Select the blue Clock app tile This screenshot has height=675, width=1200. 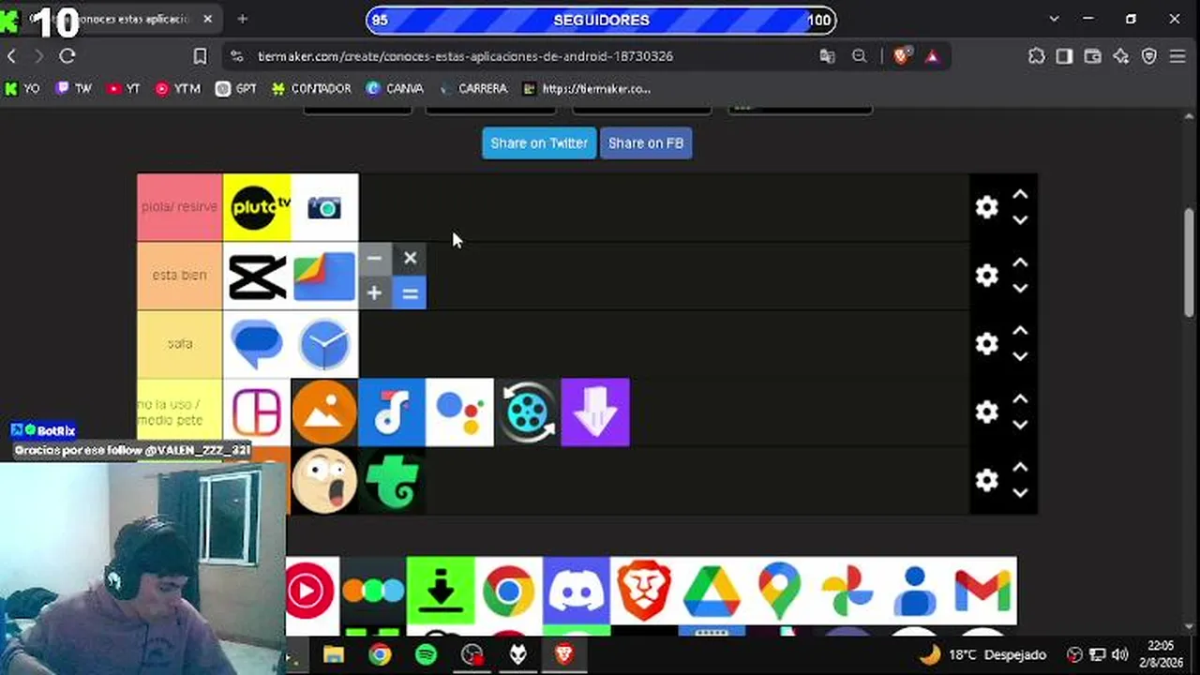(324, 344)
